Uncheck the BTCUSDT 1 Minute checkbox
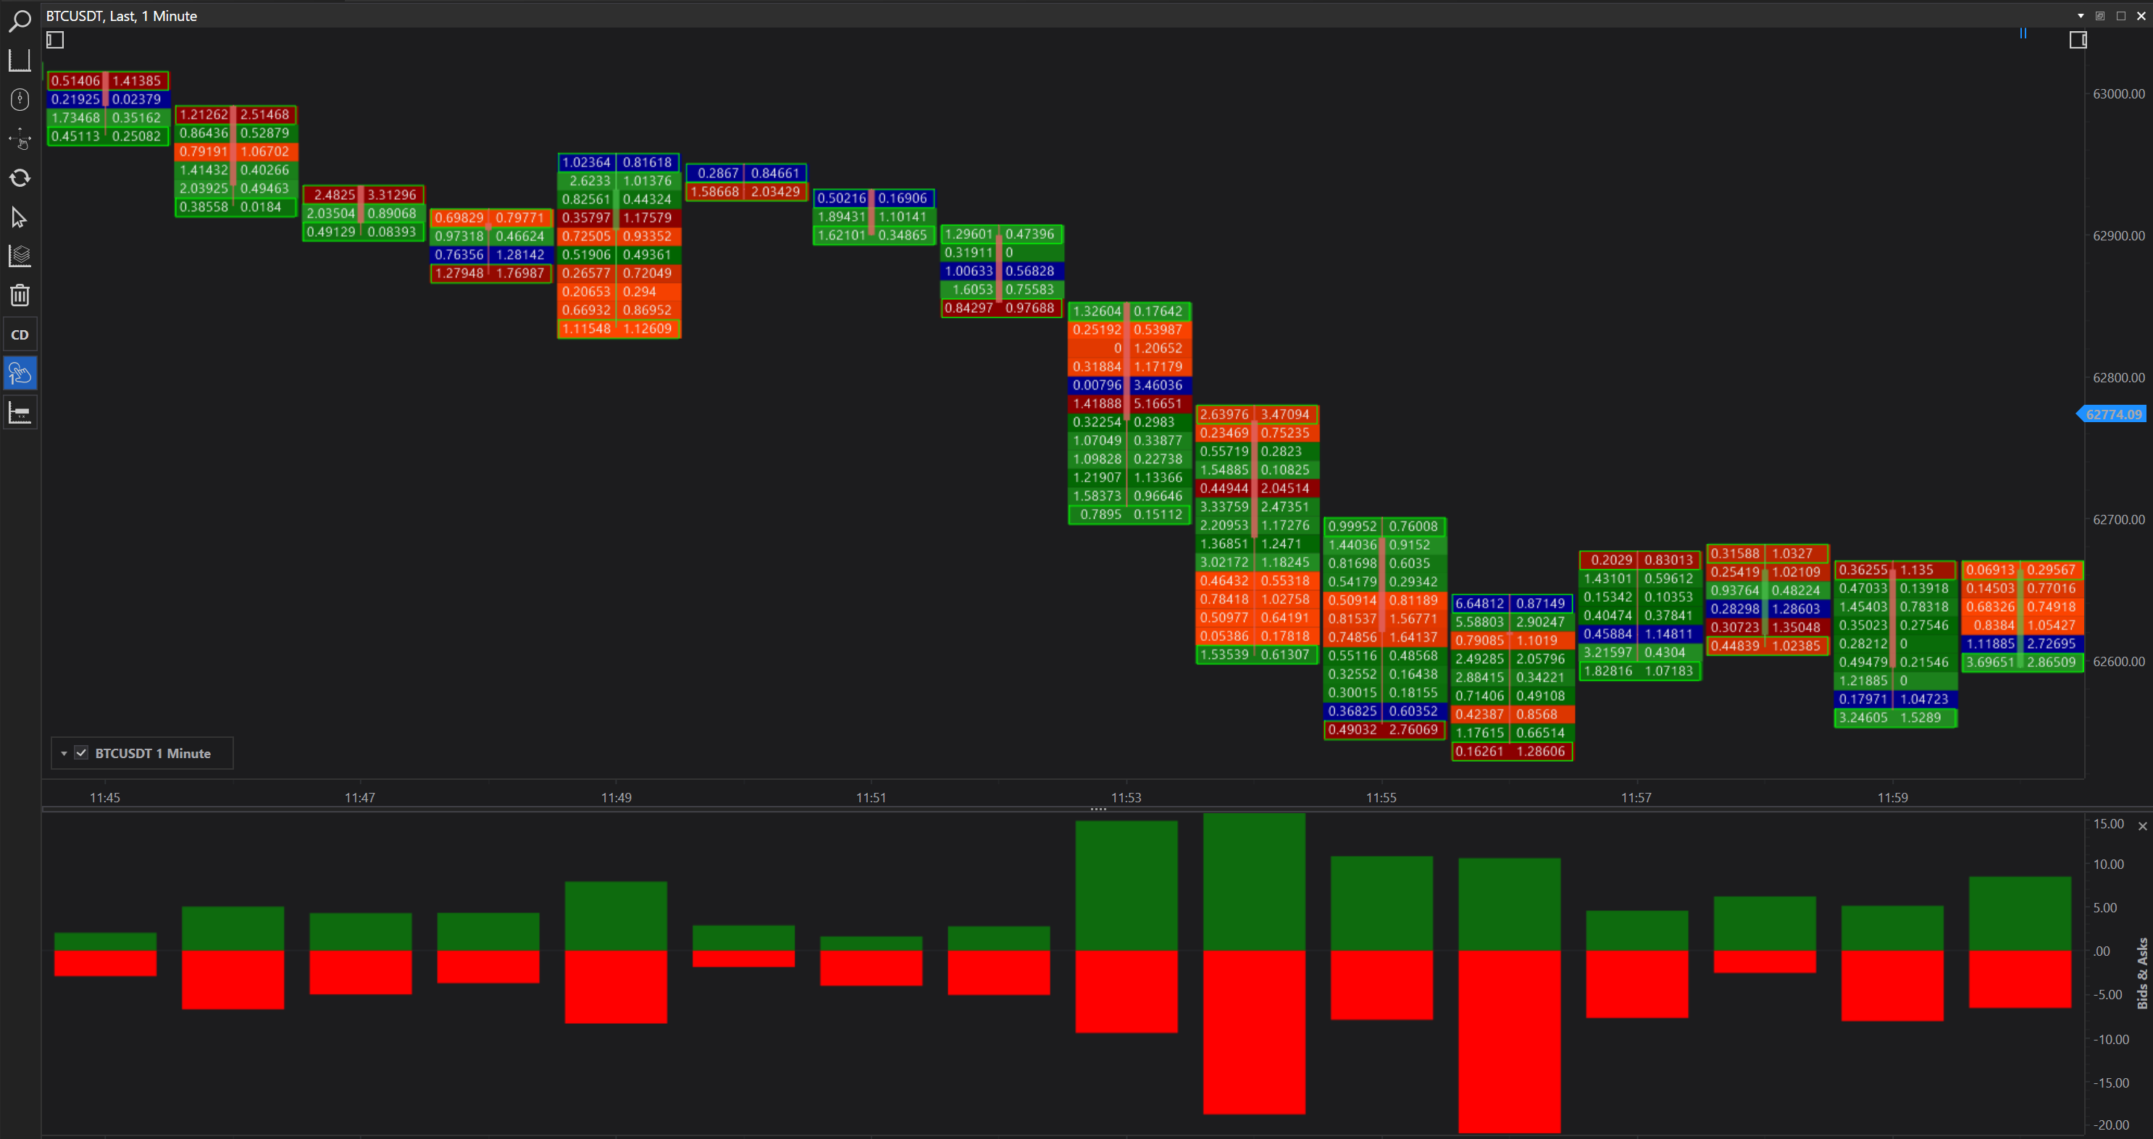 pos(81,753)
